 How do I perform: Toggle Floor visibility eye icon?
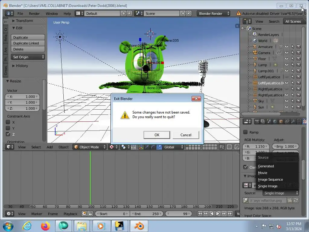[x=287, y=59]
